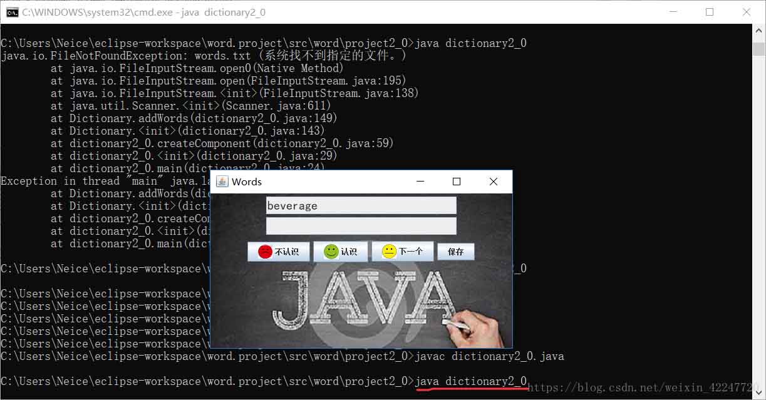The width and height of the screenshot is (766, 400).
Task: Minimize the Words window
Action: tap(420, 182)
